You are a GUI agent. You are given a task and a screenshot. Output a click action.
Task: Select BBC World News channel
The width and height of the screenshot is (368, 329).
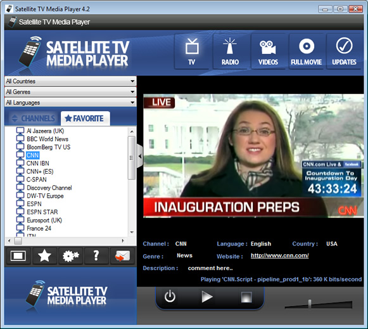[x=47, y=139]
